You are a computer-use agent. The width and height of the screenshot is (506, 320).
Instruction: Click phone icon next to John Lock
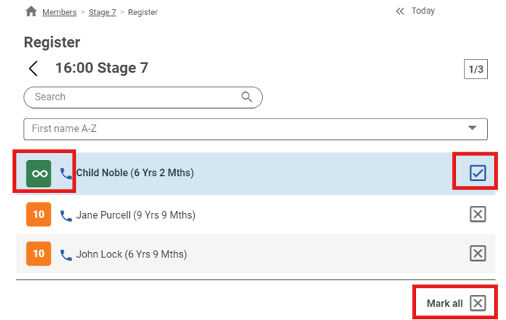(66, 254)
